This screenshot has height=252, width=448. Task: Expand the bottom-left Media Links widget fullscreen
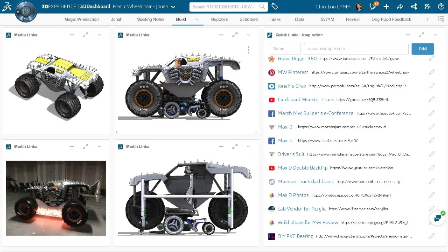pos(85,147)
